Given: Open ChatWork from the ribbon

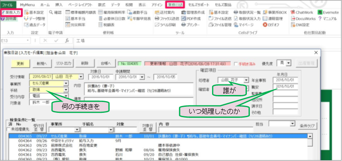Looking at the screenshot, I should [302, 13].
